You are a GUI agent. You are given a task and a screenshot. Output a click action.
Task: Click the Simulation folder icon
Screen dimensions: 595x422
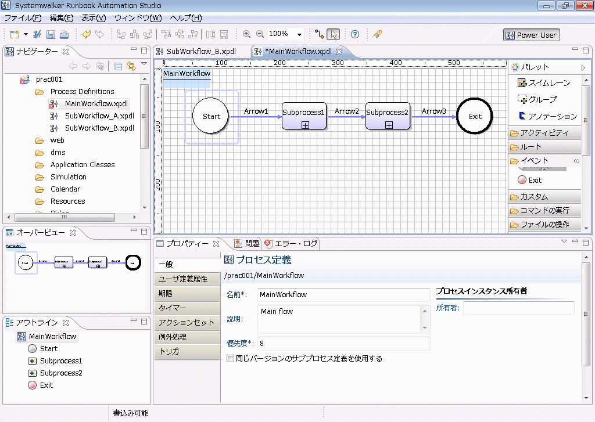point(40,177)
